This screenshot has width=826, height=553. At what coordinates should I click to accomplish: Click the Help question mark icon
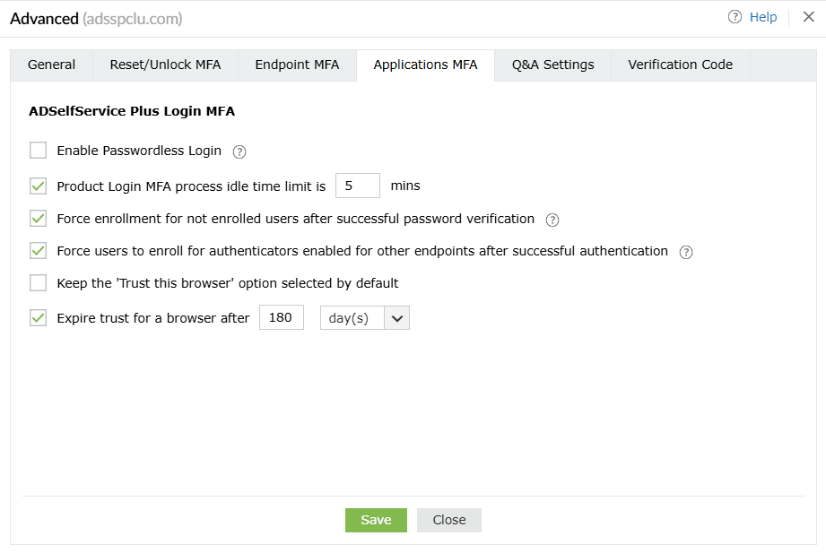735,17
